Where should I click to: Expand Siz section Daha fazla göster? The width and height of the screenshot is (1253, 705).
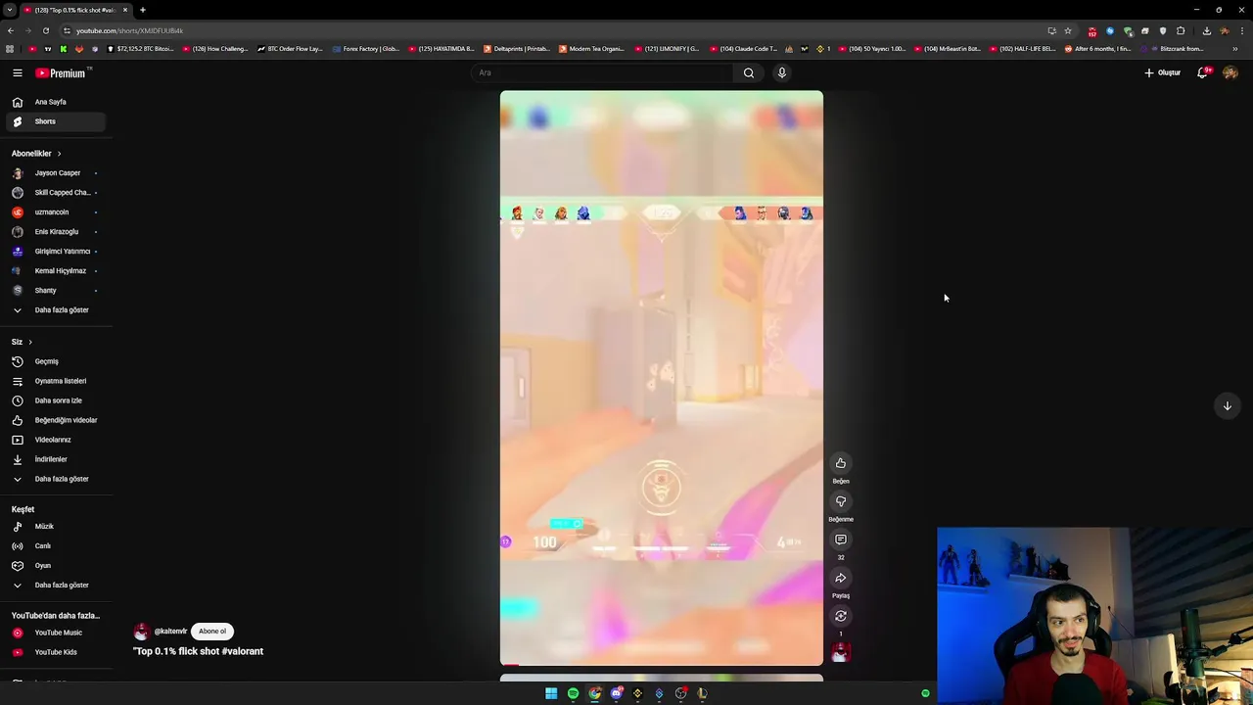[55, 479]
